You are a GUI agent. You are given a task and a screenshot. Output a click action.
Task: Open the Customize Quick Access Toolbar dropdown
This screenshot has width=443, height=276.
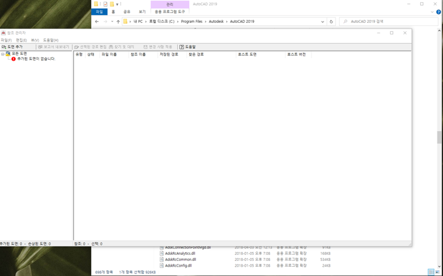(117, 4)
